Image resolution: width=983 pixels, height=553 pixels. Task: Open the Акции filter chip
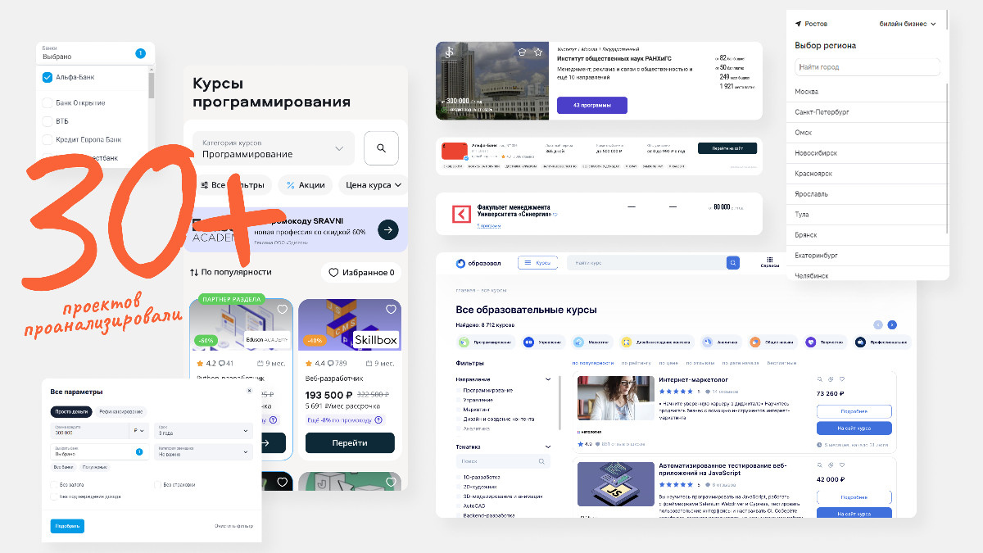[306, 185]
